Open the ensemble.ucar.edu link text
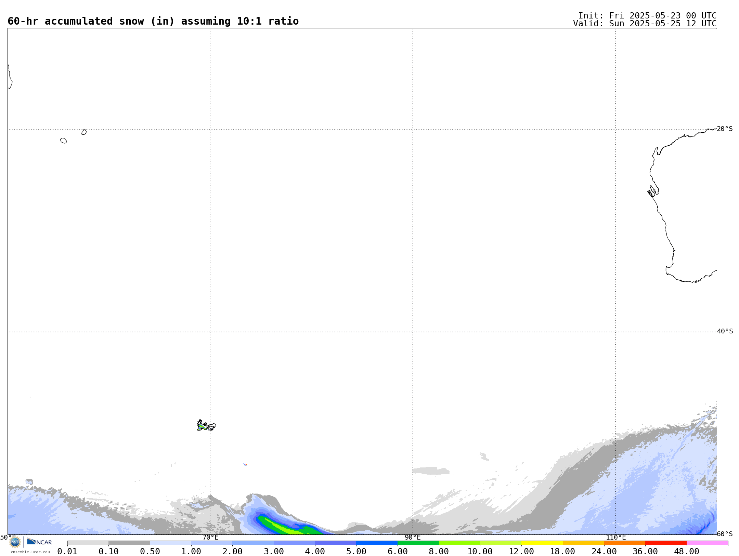This screenshot has height=556, width=739. tap(30, 552)
